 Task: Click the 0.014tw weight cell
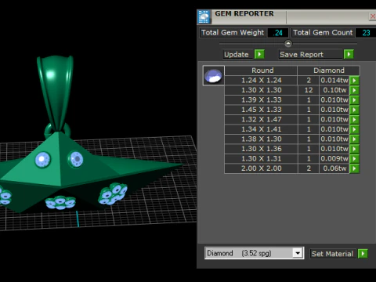pyautogui.click(x=334, y=80)
